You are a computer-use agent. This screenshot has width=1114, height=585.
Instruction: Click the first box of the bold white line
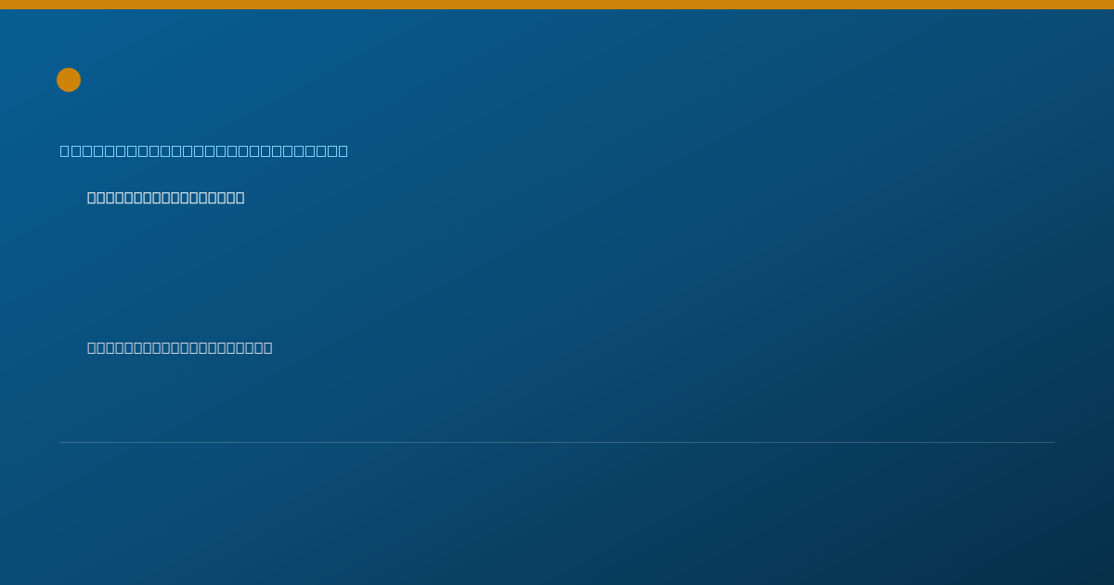(92, 197)
